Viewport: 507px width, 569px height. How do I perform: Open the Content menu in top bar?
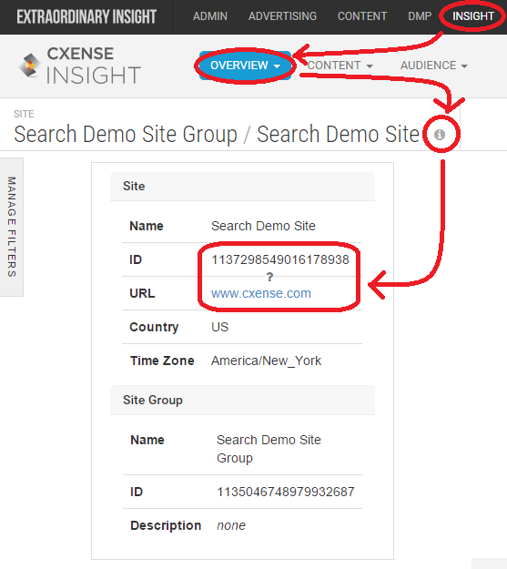point(362,16)
